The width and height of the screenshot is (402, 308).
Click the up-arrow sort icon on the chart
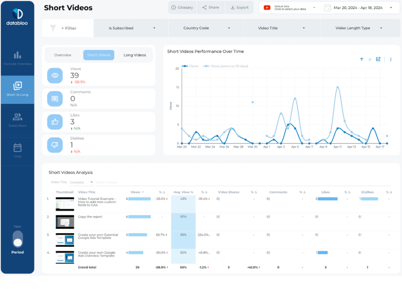(362, 59)
